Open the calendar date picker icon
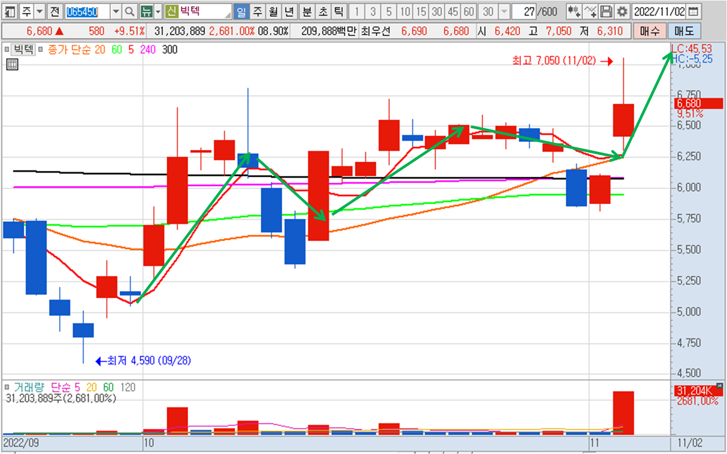Image resolution: width=727 pixels, height=454 pixels. pyautogui.click(x=694, y=11)
